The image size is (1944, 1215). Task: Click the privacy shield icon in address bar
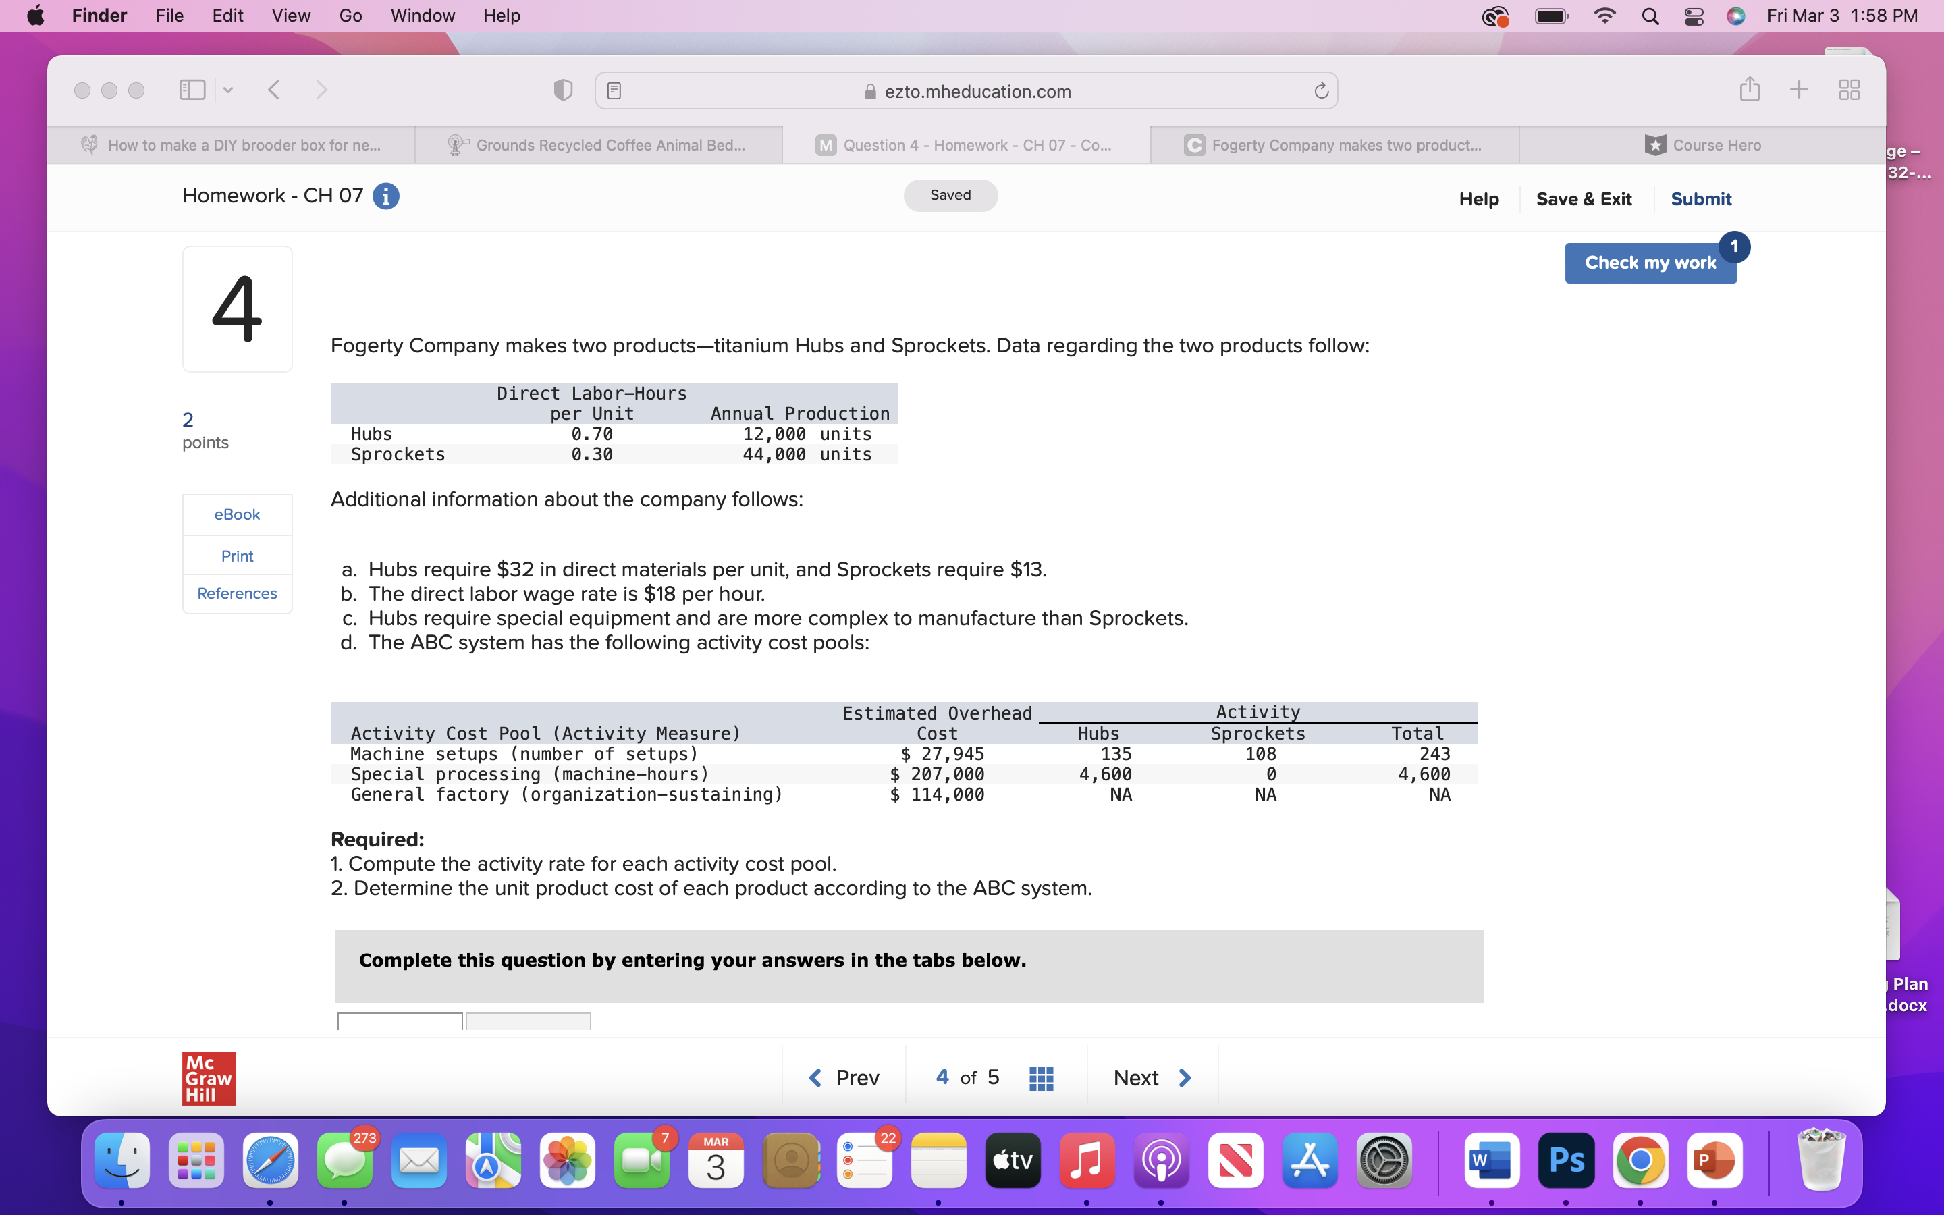[x=562, y=89]
